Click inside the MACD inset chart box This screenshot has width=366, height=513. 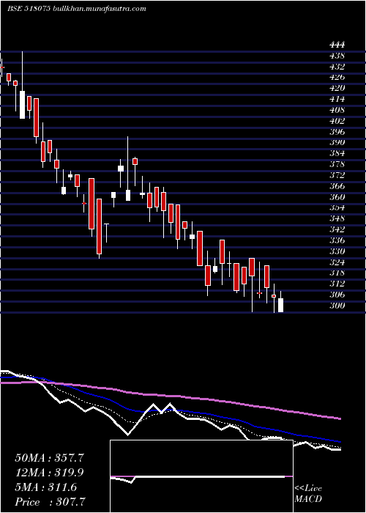[201, 476]
